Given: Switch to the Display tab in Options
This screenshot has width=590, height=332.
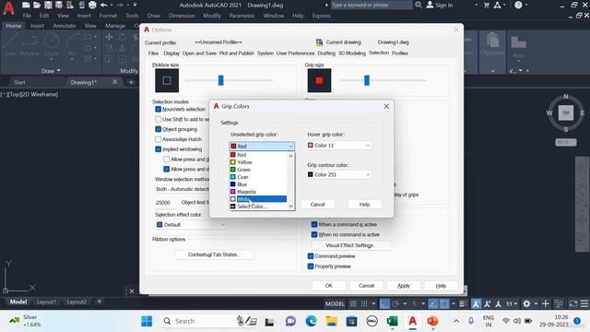Looking at the screenshot, I should click(x=171, y=53).
